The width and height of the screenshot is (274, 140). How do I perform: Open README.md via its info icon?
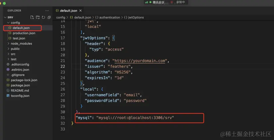[8, 91]
